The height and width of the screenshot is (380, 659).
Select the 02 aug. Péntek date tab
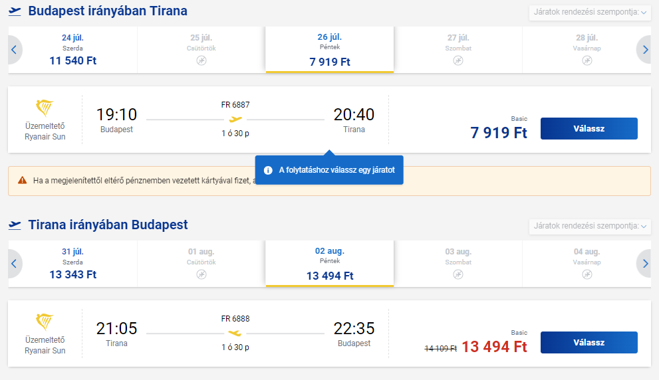click(x=330, y=264)
